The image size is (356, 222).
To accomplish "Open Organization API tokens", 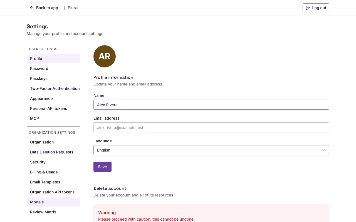I will (53, 192).
